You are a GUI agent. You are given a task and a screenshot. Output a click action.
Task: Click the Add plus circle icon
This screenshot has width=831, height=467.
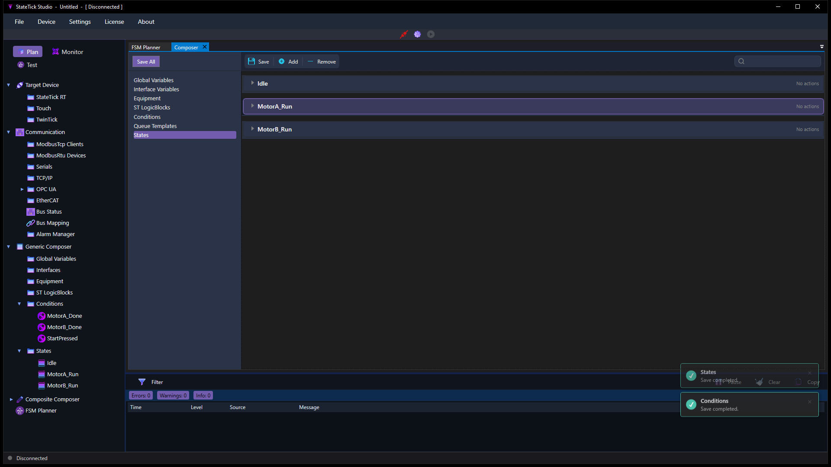point(281,61)
